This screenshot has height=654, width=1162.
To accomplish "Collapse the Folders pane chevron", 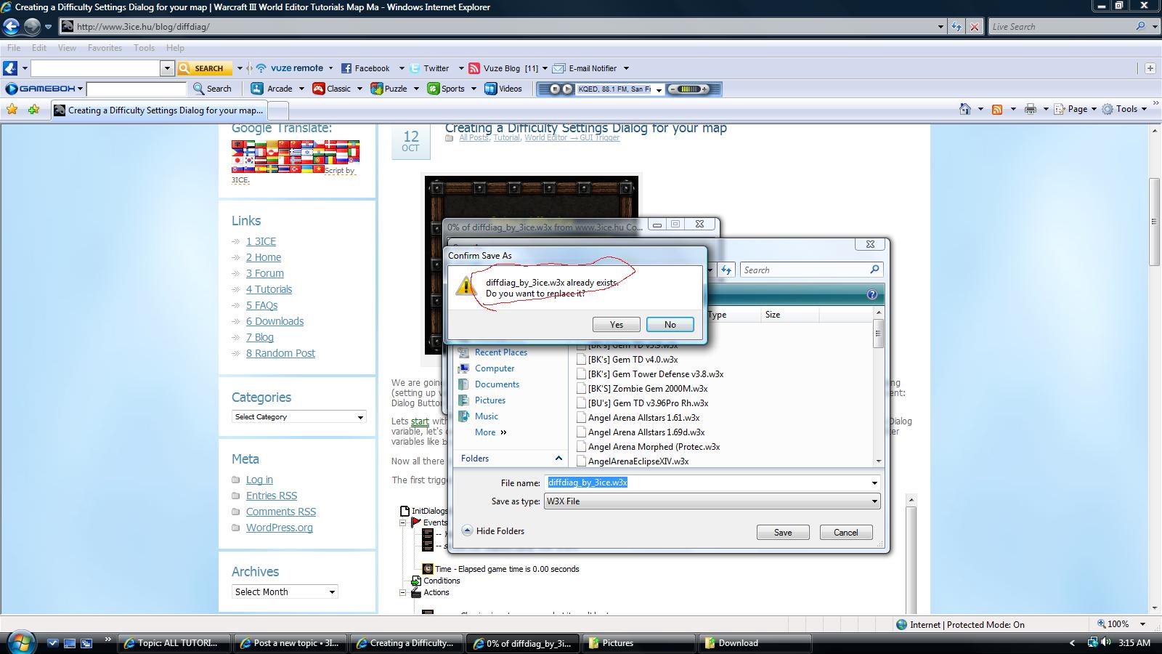I will (558, 458).
